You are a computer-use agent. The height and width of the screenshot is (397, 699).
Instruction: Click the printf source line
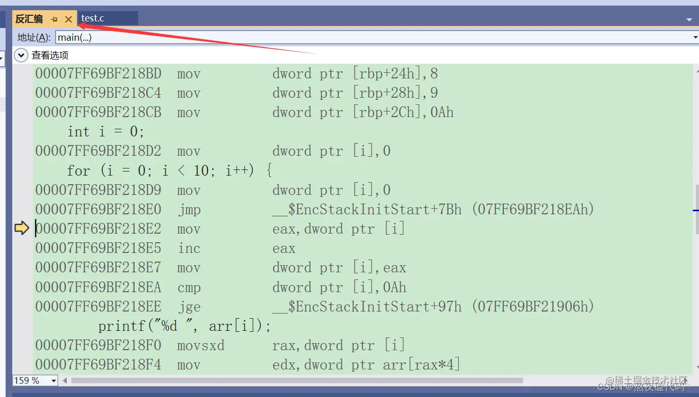(x=185, y=326)
